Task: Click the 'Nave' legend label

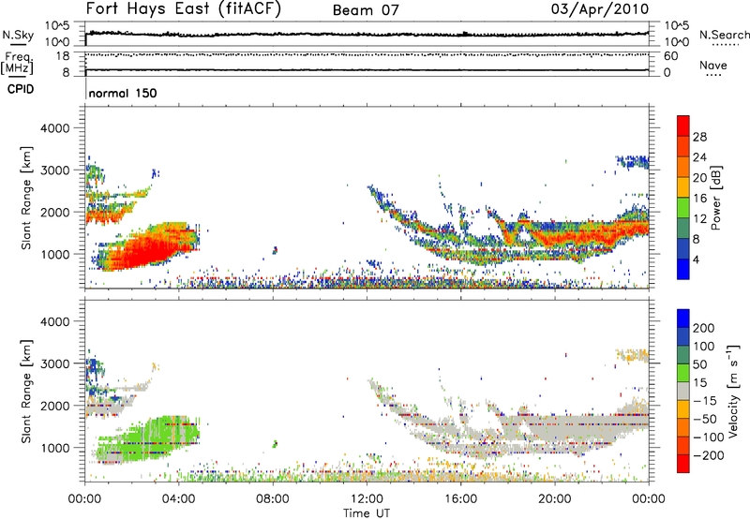Action: click(x=713, y=65)
